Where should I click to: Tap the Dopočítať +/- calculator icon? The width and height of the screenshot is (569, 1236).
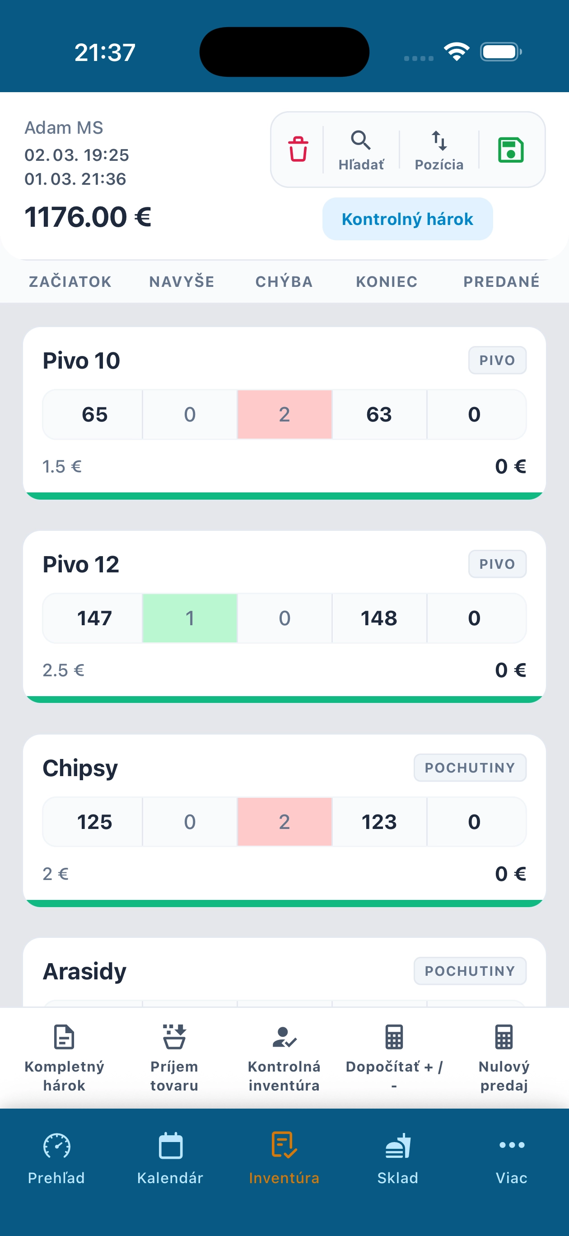point(394,1037)
